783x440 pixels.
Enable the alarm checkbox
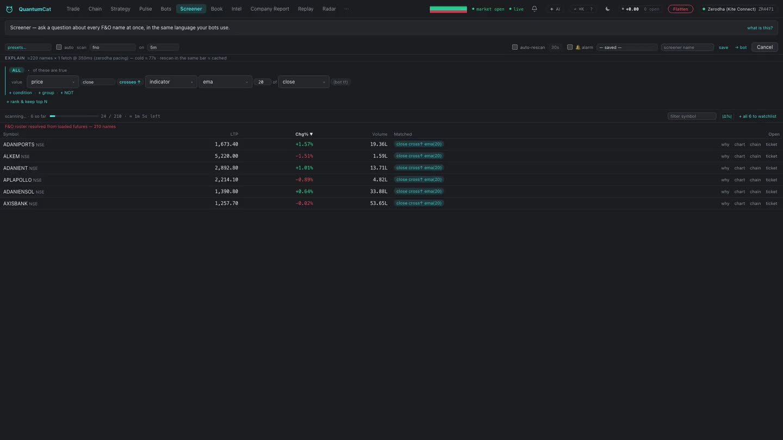(x=570, y=47)
